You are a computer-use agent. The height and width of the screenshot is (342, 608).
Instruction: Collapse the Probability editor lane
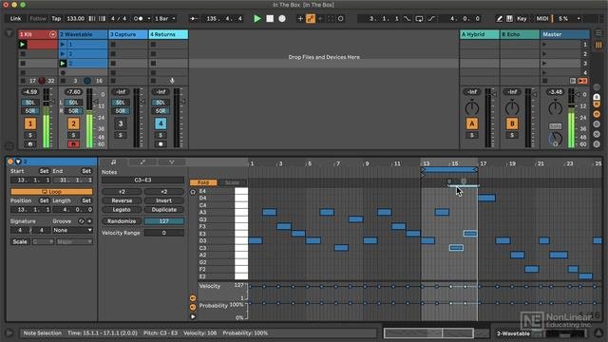pyautogui.click(x=193, y=307)
